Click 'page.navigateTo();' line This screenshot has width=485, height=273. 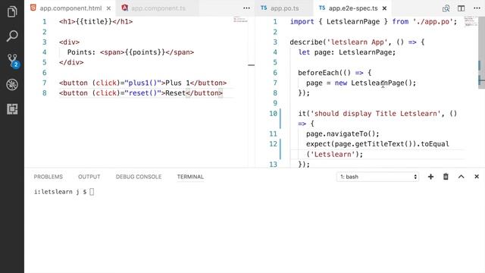point(343,134)
